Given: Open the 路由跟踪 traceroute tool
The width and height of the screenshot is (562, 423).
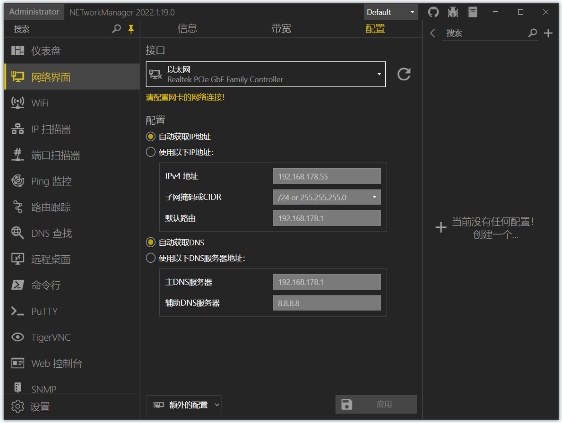Looking at the screenshot, I should pyautogui.click(x=47, y=206).
